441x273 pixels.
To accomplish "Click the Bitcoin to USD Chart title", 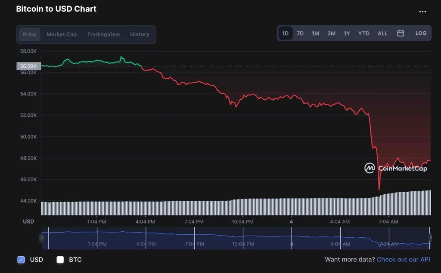I will click(56, 9).
